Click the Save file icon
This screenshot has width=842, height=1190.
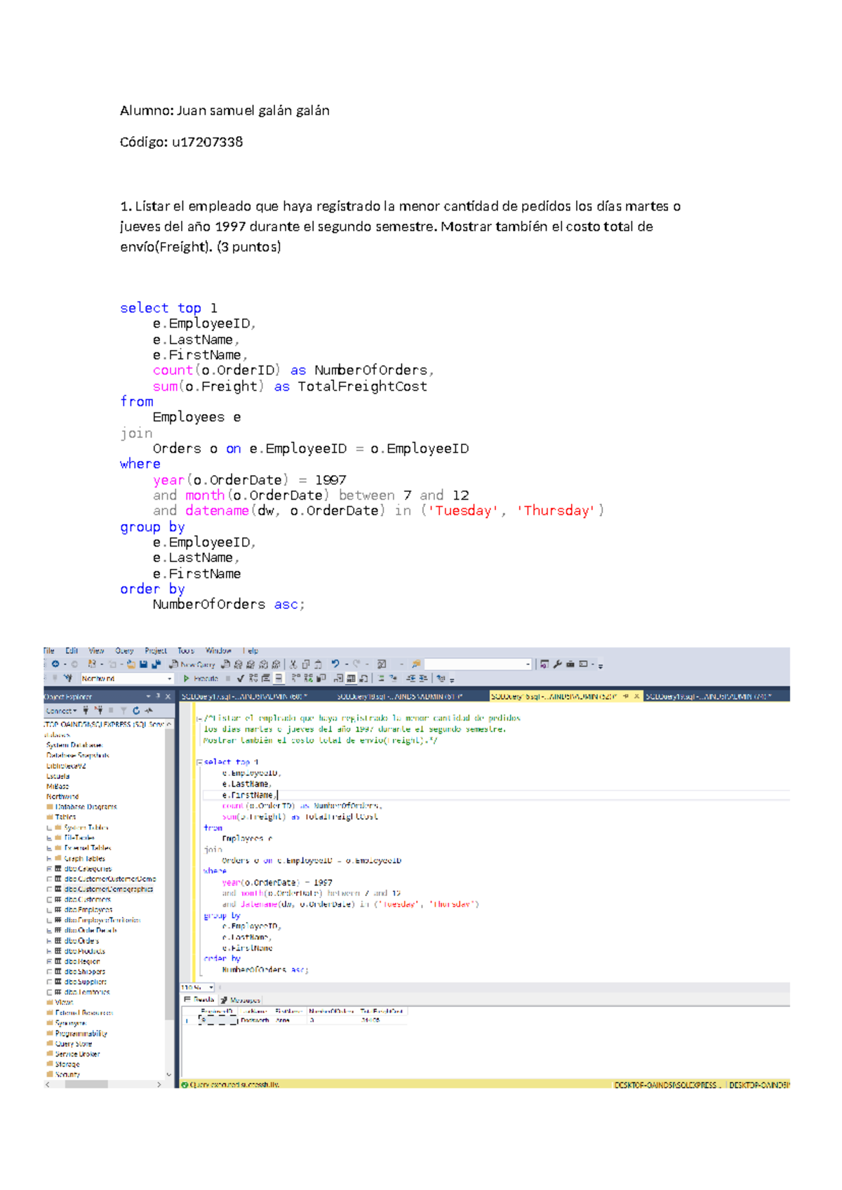[143, 664]
